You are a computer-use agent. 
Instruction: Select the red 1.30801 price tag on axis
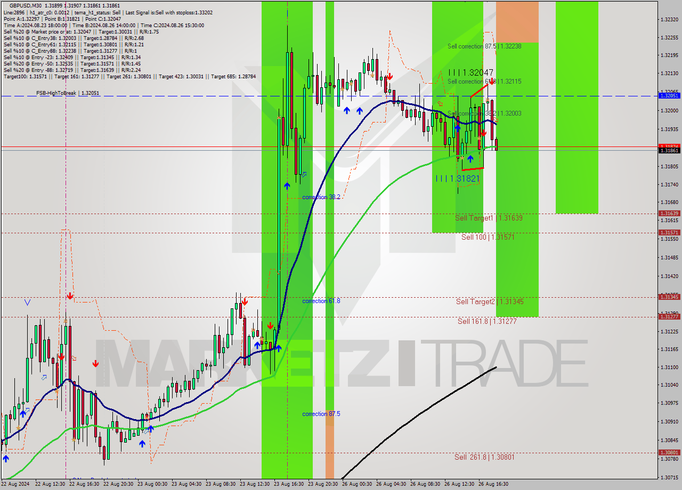669,452
